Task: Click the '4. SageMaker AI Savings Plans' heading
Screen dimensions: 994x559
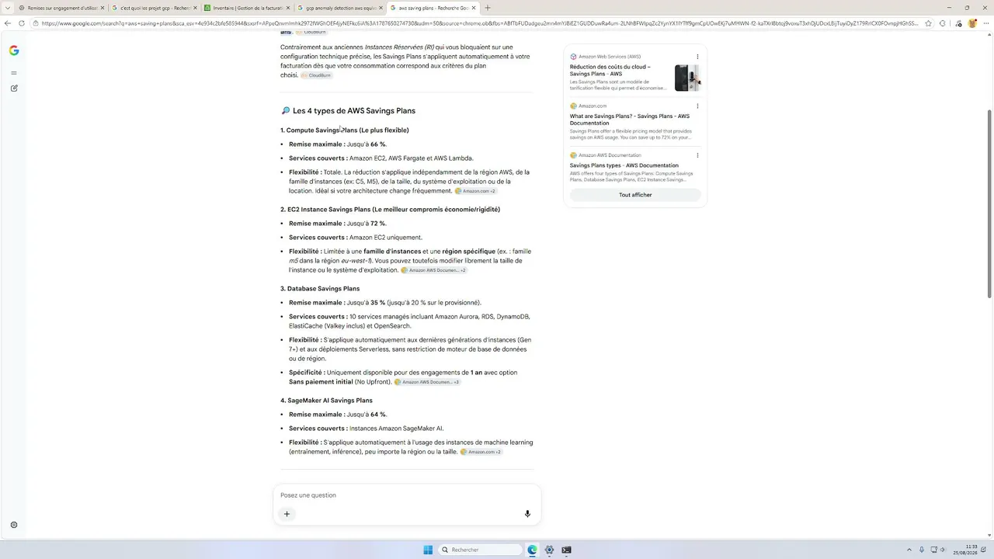Action: click(x=326, y=401)
